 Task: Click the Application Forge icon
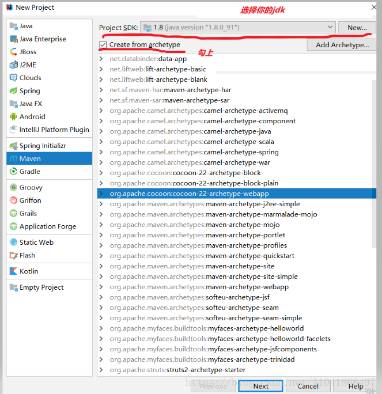click(x=13, y=226)
